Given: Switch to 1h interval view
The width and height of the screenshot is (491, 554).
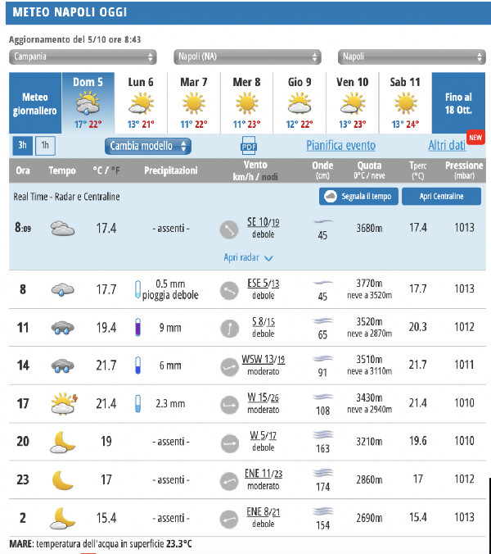Looking at the screenshot, I should pyautogui.click(x=45, y=145).
